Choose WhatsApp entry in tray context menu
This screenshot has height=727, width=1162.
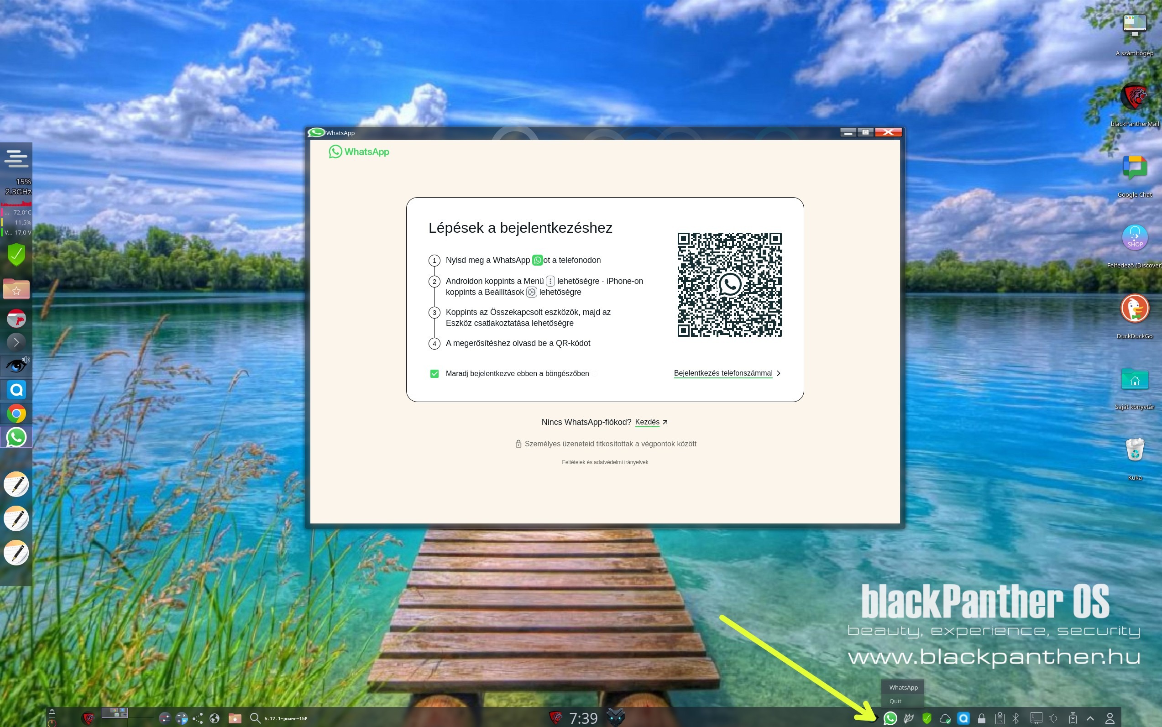pos(903,688)
